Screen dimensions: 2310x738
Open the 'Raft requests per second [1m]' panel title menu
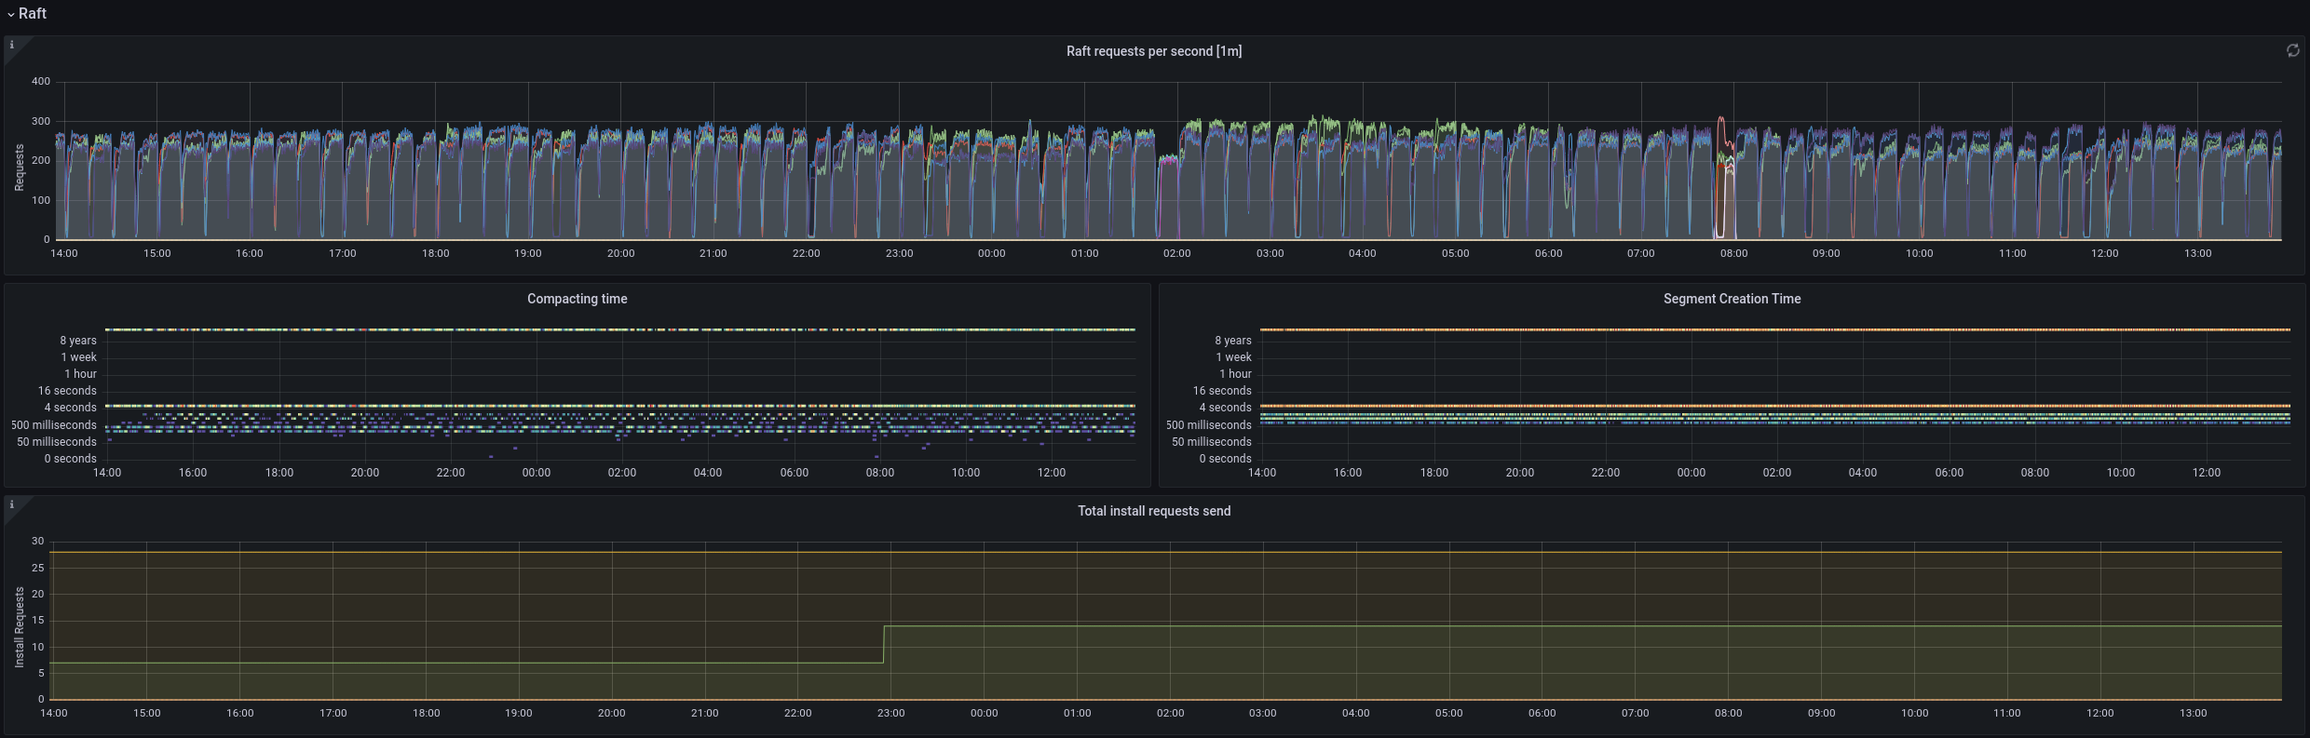coord(1154,51)
